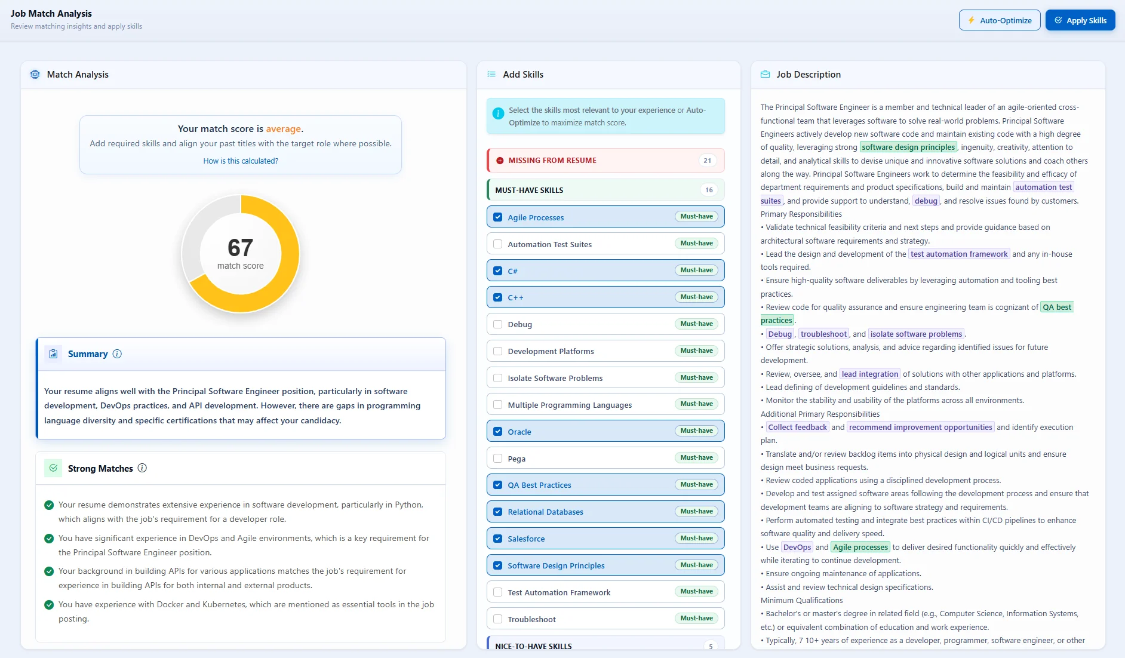Click the Add Skills list icon

[x=491, y=75]
